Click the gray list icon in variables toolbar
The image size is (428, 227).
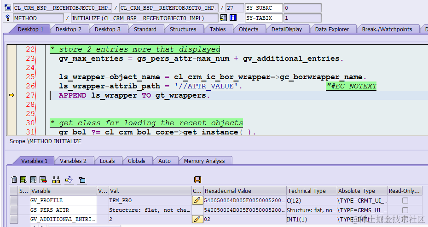pos(34,180)
